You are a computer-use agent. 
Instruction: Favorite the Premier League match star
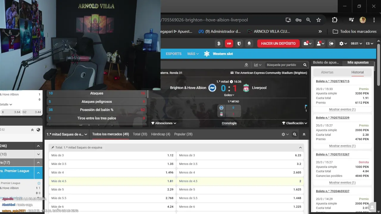[39, 183]
